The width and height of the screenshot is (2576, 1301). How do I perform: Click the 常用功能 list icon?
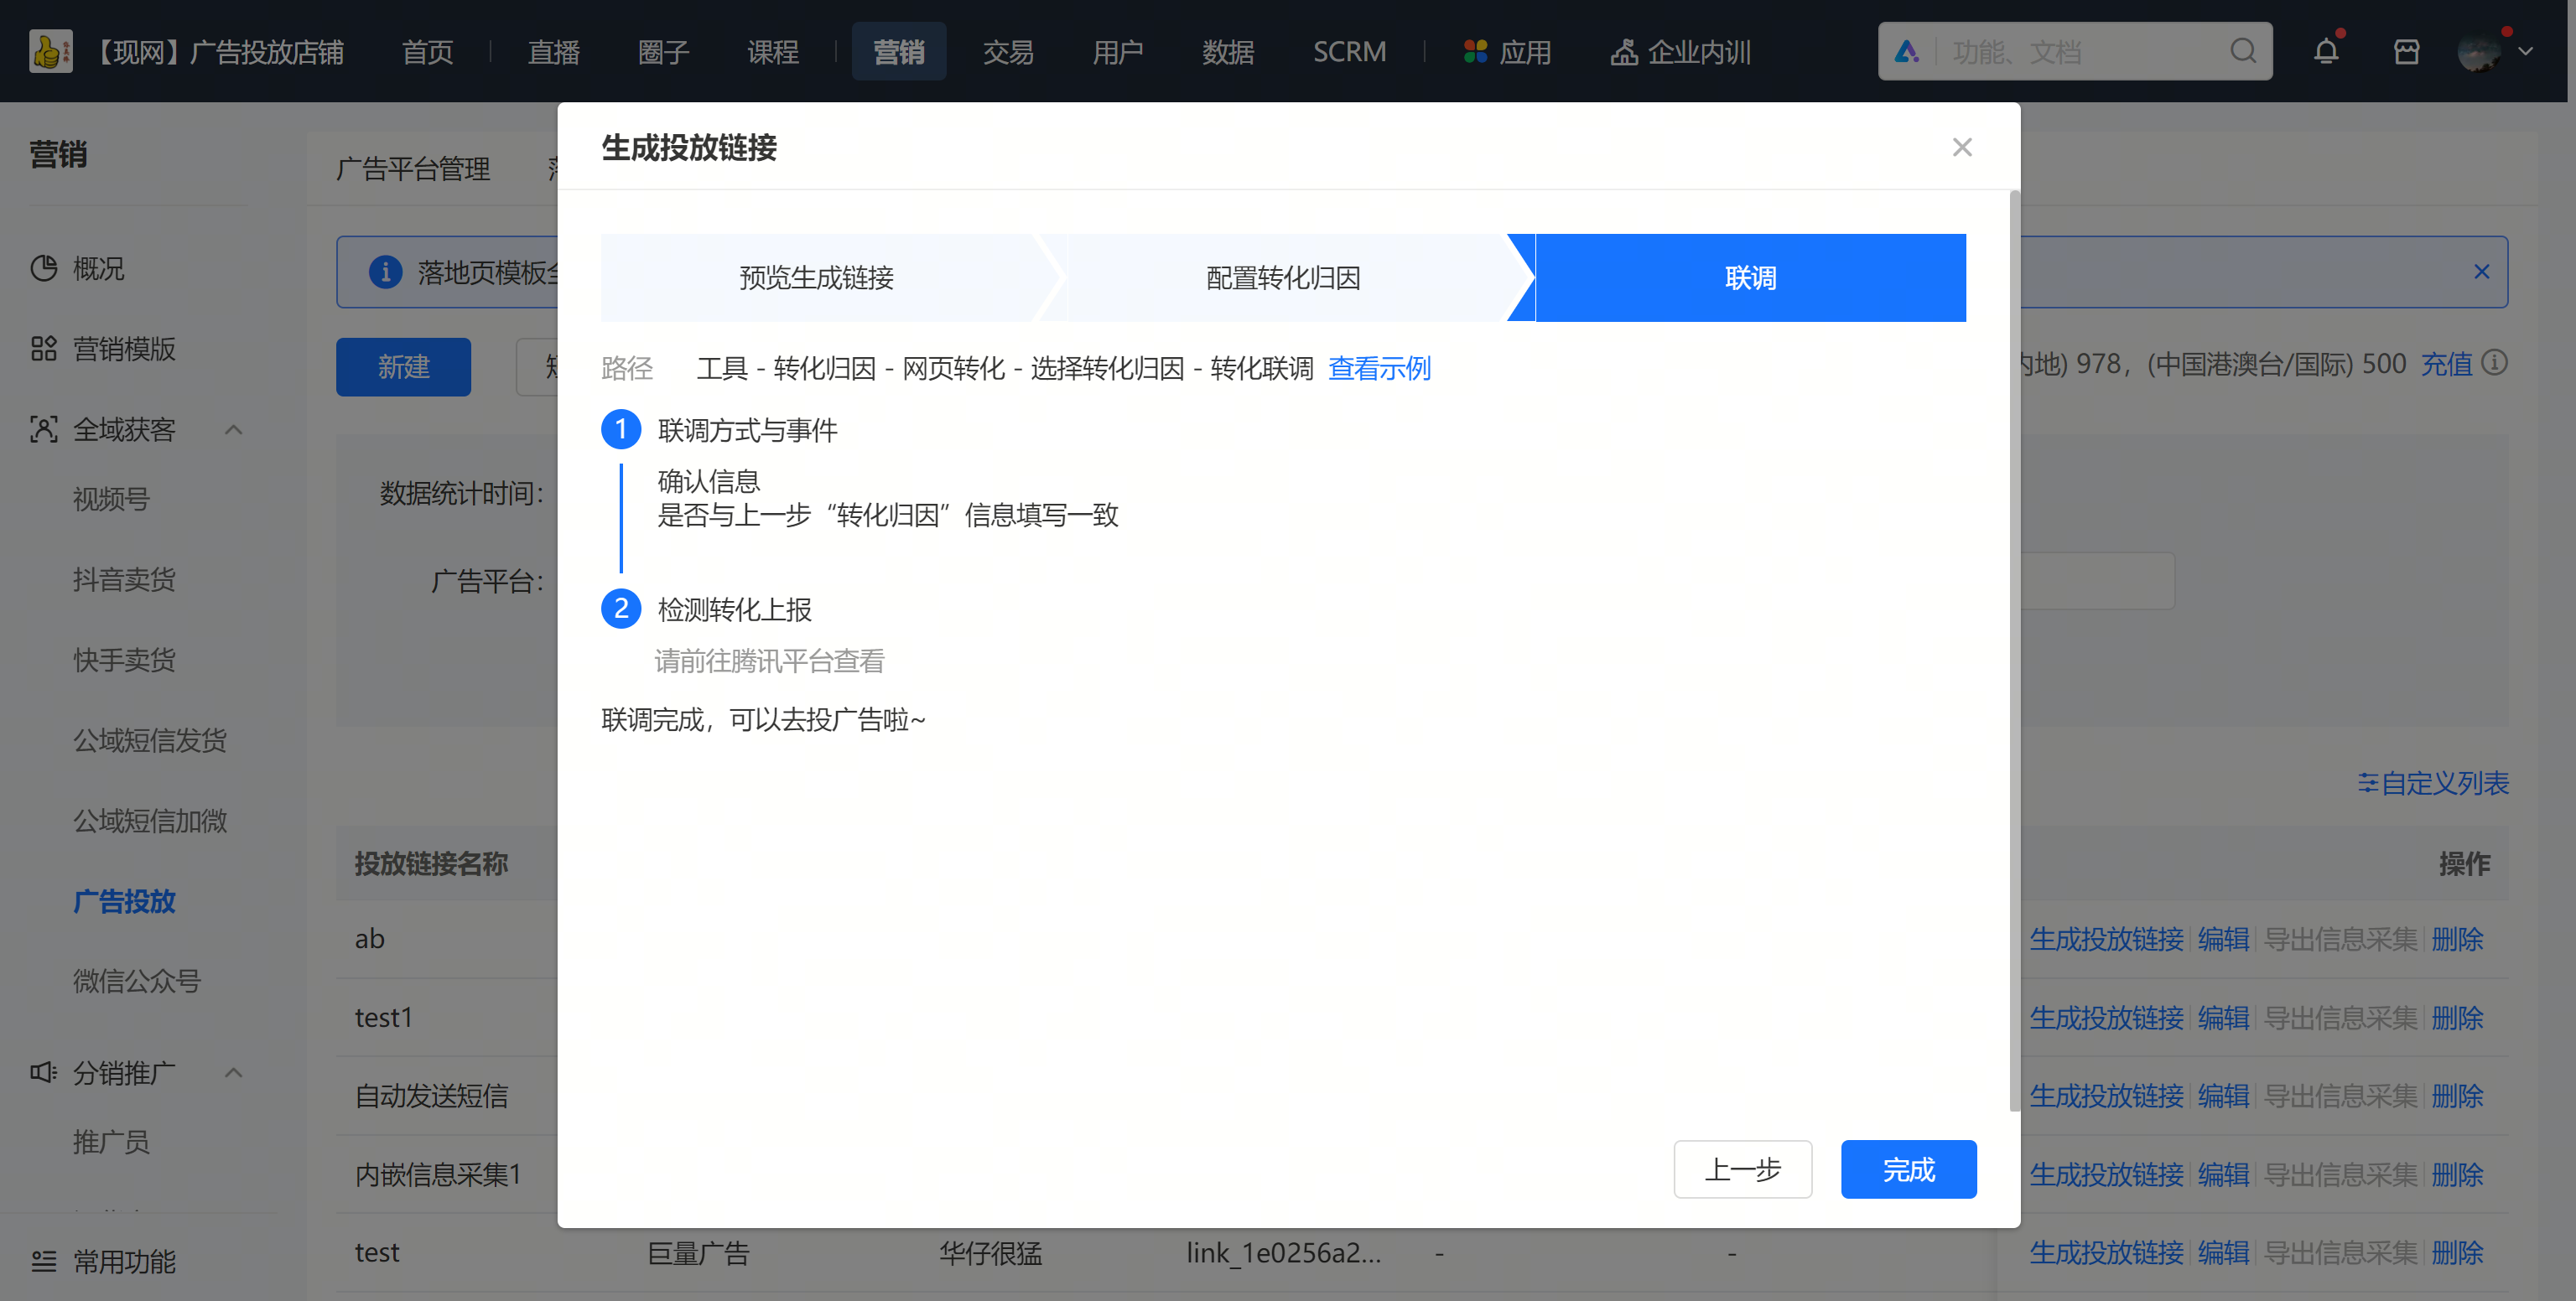pos(44,1261)
